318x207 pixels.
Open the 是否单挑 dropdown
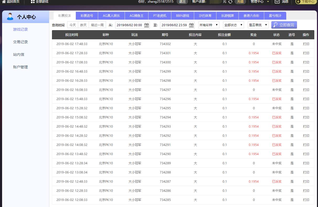pos(258,25)
